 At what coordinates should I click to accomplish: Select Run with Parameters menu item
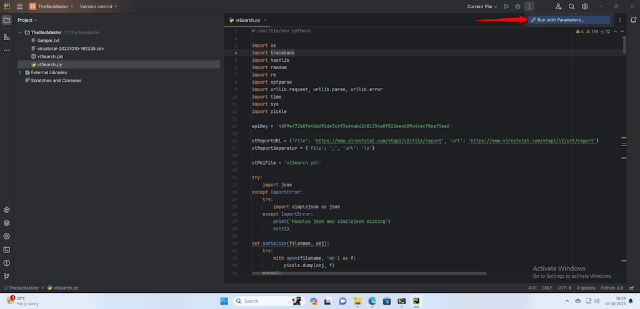pos(569,19)
